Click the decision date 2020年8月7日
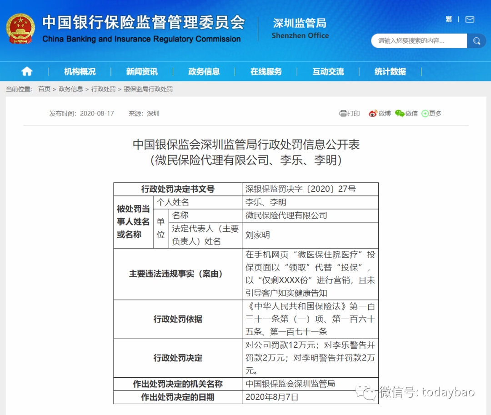The height and width of the screenshot is (415, 491). click(272, 397)
